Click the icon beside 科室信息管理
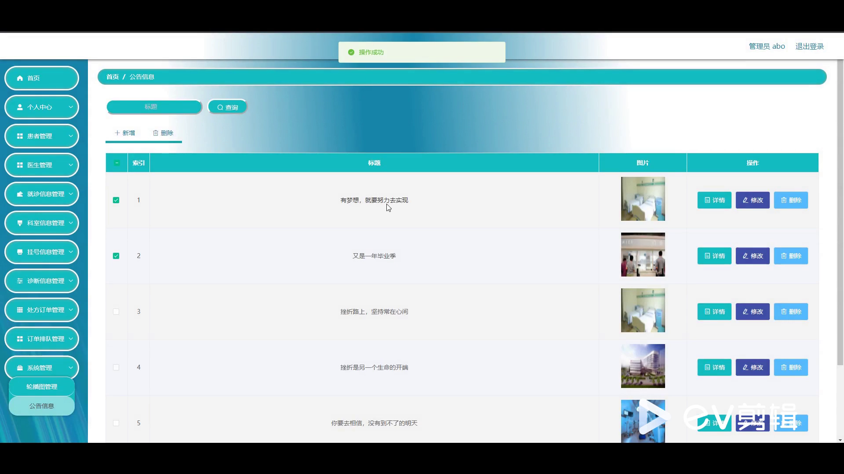 (x=20, y=223)
